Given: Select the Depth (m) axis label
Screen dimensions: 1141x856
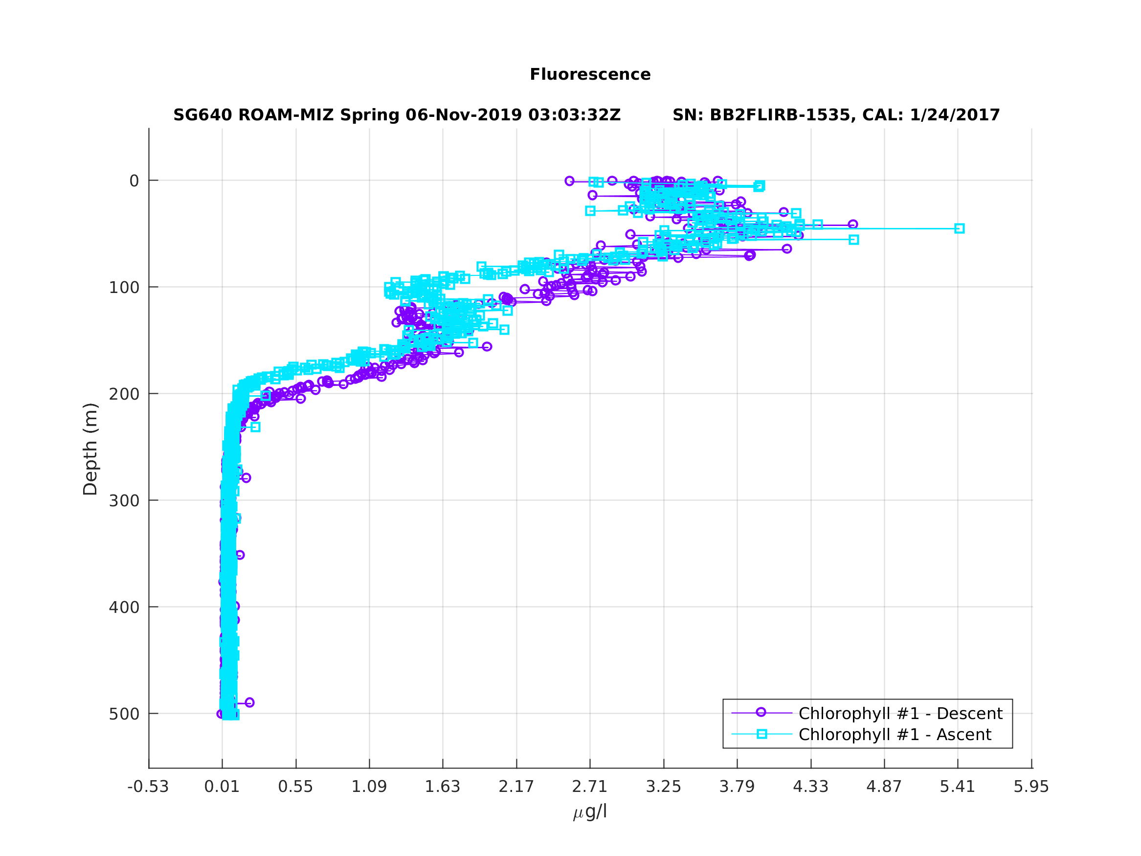Looking at the screenshot, I should 90,449.
